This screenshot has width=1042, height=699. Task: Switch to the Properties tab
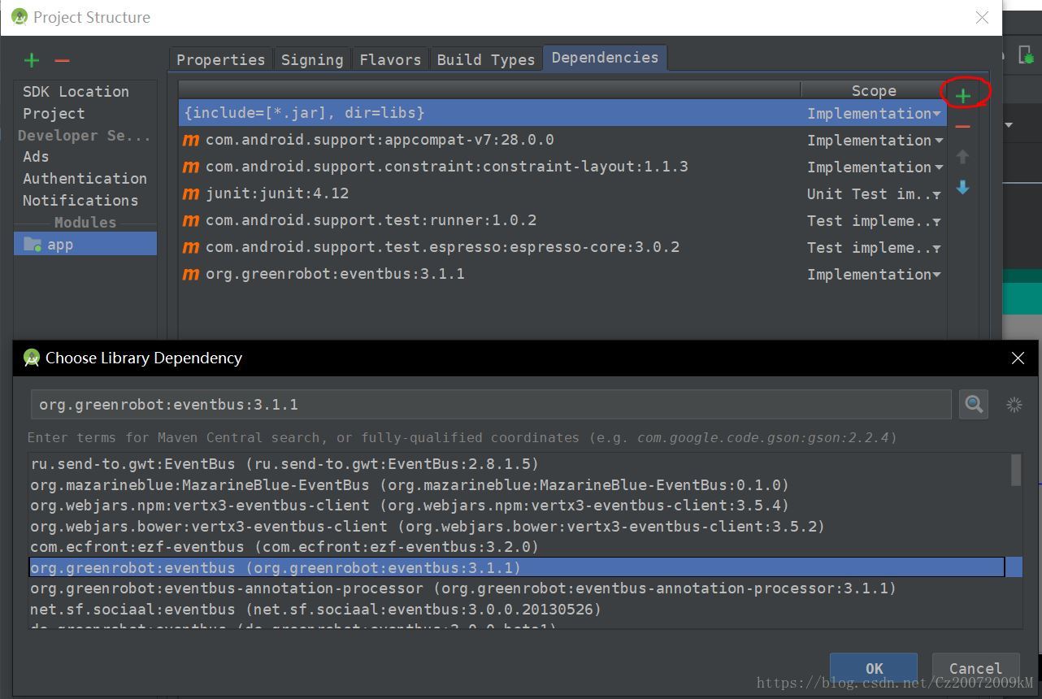click(x=220, y=59)
